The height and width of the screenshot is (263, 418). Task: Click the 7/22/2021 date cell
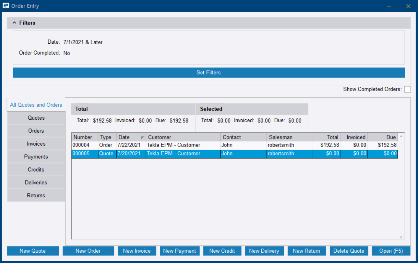click(131, 145)
